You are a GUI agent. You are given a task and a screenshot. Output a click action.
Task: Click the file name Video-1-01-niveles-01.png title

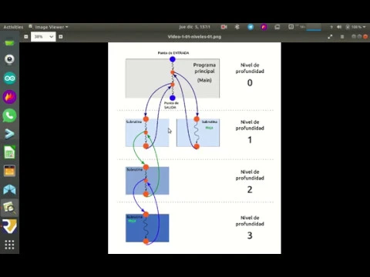pos(194,37)
